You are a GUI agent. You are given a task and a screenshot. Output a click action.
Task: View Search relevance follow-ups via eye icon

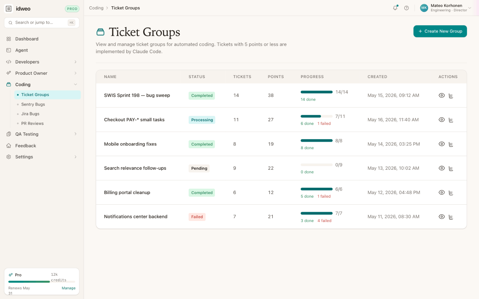pos(442,168)
